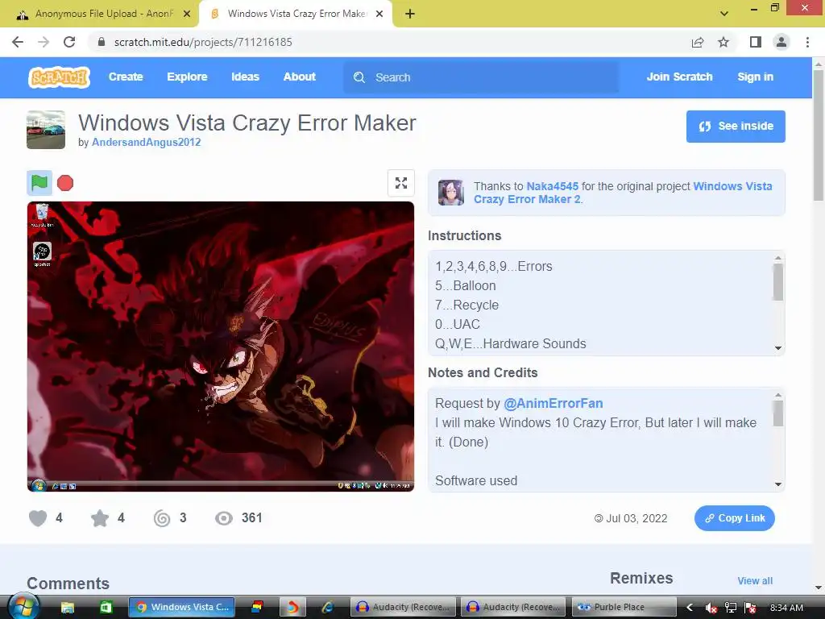Open the browser side panel icon
Viewport: 825px width, 619px height.
coord(756,42)
